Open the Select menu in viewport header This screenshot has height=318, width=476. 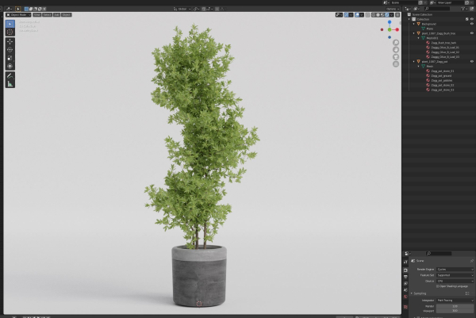(x=47, y=14)
